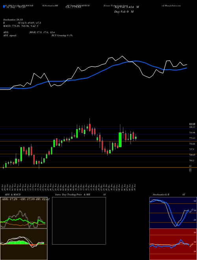
Task: Click the 'SI 14/3: 49.69 / 47.5' value
Action: [30, 23]
